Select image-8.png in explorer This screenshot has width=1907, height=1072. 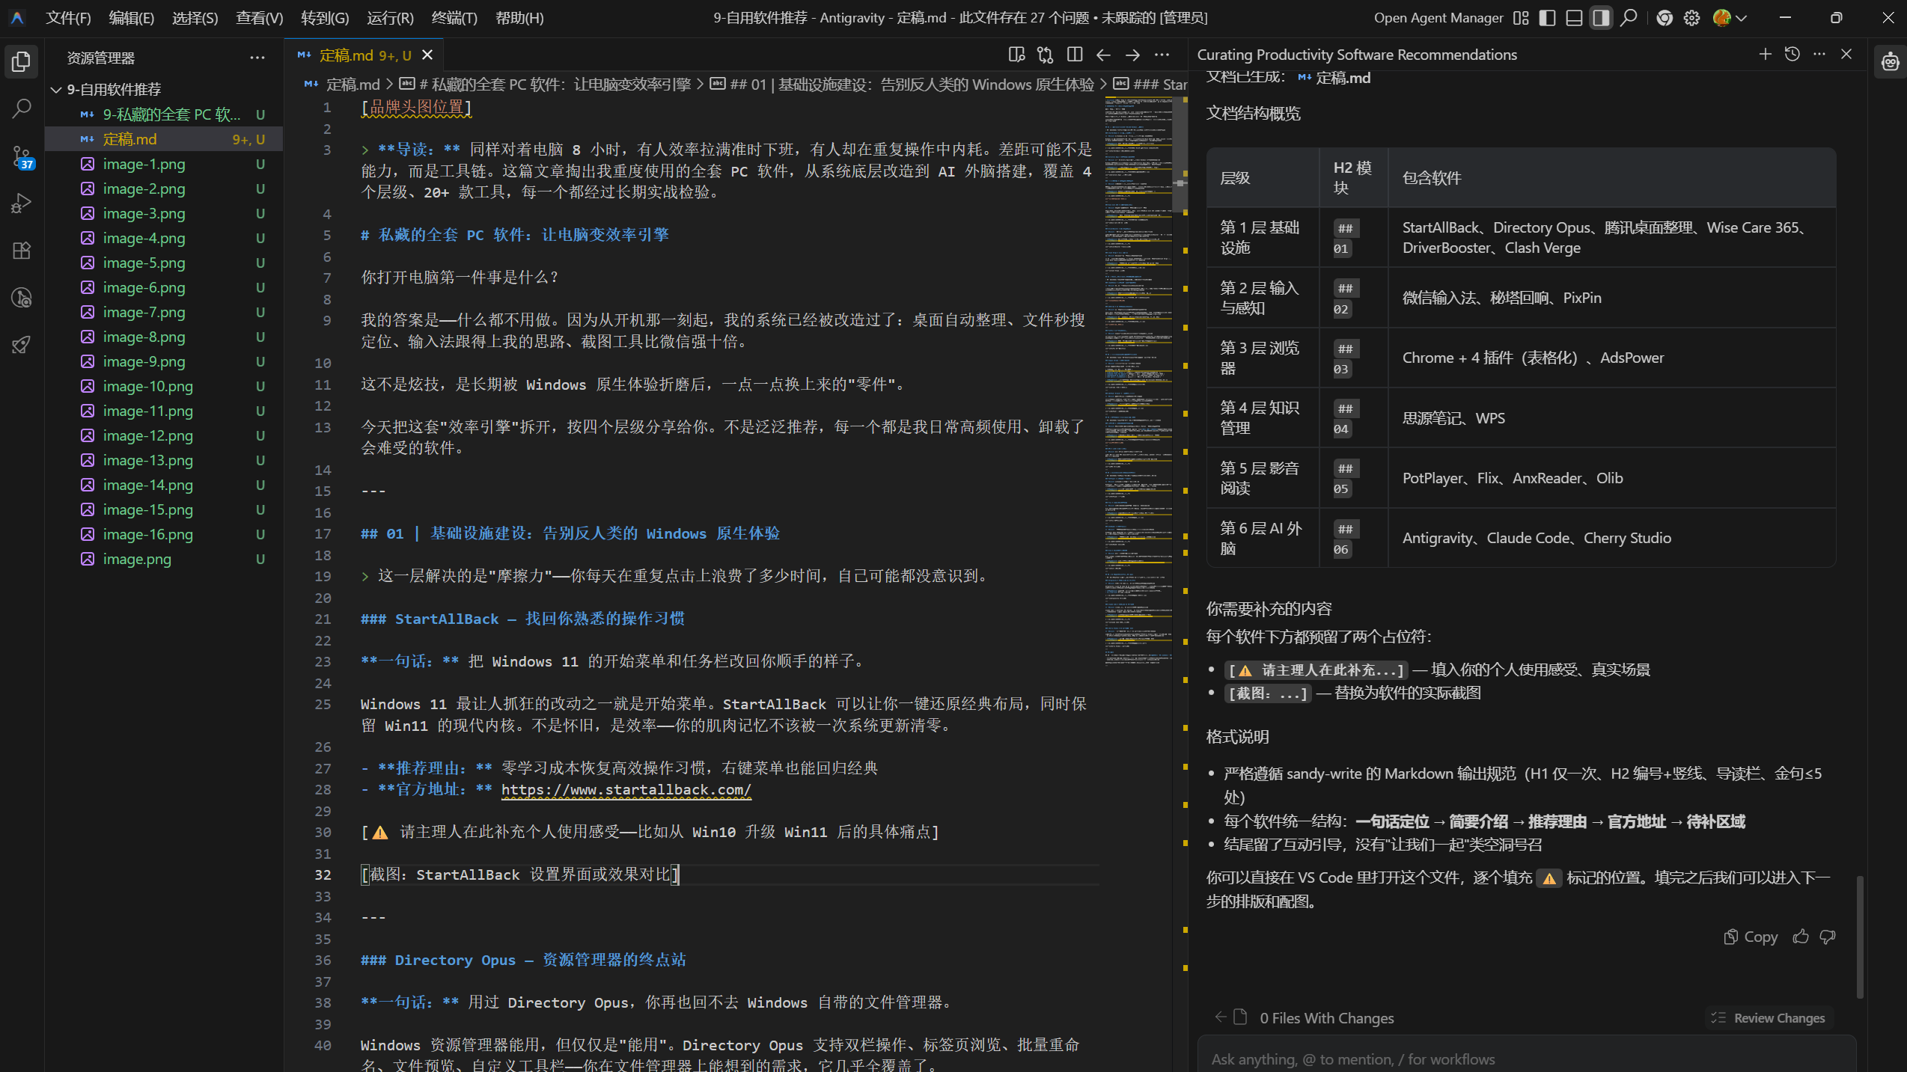tap(163, 337)
